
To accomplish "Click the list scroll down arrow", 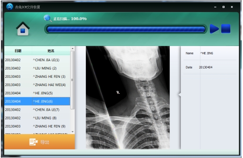I will pos(73,132).
